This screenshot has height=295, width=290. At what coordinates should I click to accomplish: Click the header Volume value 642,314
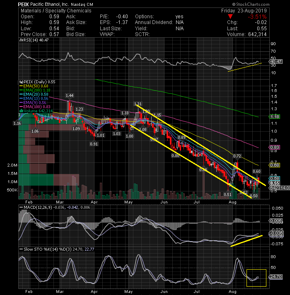pyautogui.click(x=257, y=34)
